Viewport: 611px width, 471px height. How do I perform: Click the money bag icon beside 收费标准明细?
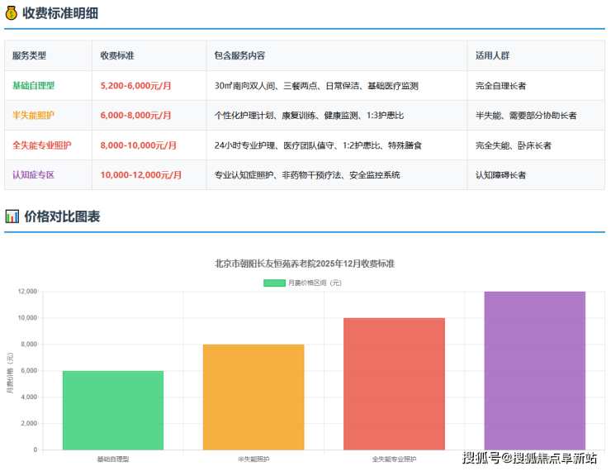point(12,12)
